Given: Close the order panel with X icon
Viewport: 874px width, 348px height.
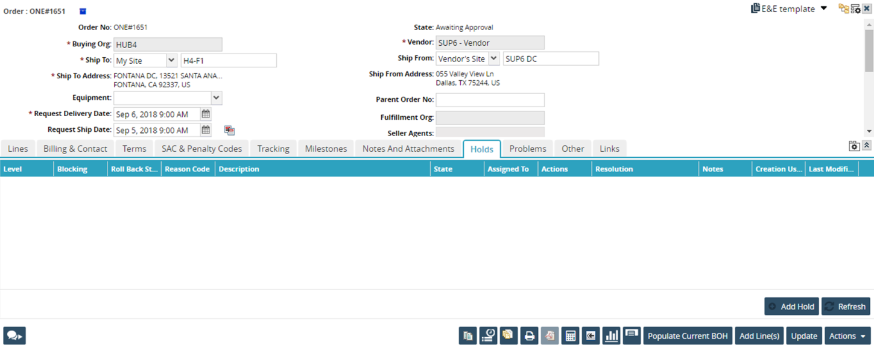Looking at the screenshot, I should pos(867,8).
